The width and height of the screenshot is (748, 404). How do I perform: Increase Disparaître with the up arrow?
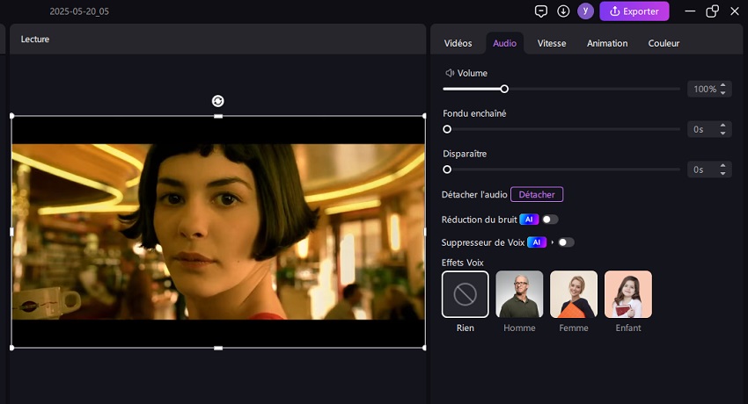coord(723,166)
